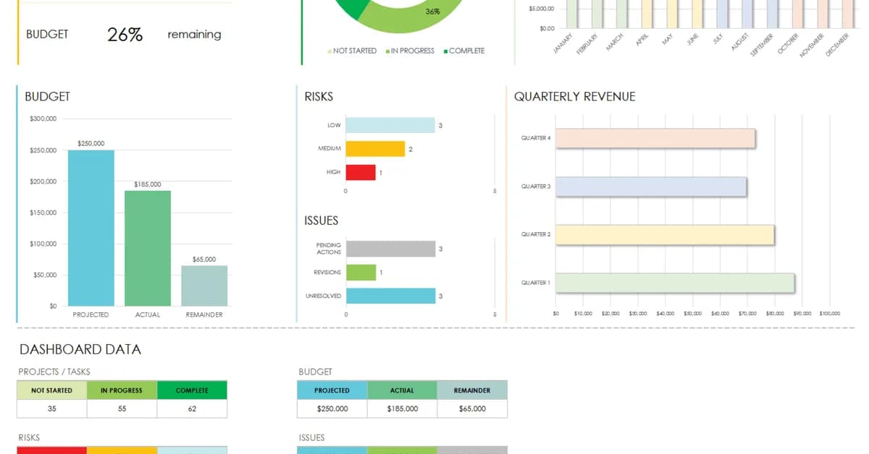Click the red HIGH bar in the Risks chart
This screenshot has width=869, height=454.
click(x=361, y=172)
